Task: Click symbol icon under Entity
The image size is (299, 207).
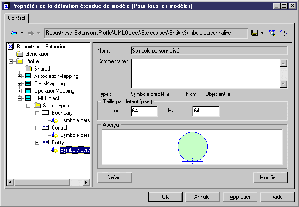Action: (x=54, y=150)
